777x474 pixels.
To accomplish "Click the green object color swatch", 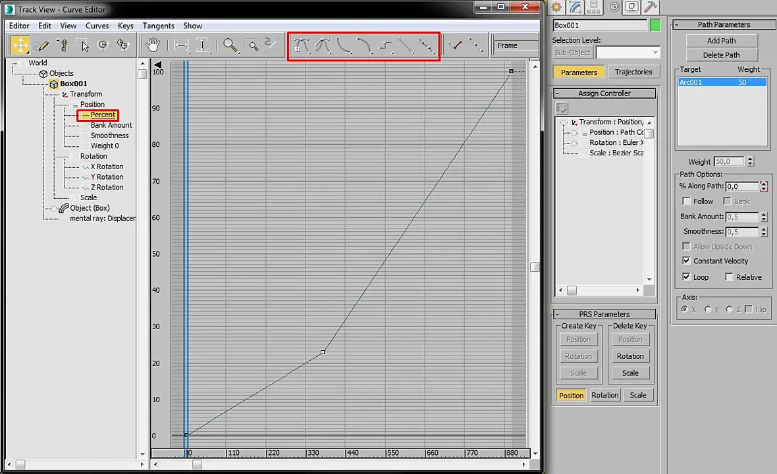I will click(x=655, y=25).
